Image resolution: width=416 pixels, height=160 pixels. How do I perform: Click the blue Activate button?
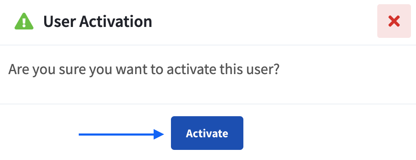tap(207, 133)
